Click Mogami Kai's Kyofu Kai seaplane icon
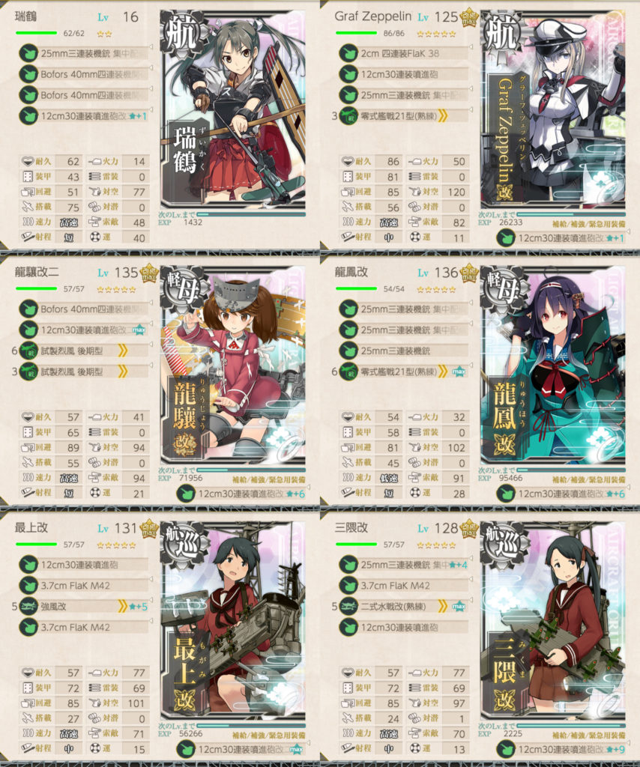The image size is (640, 767). [x=28, y=607]
